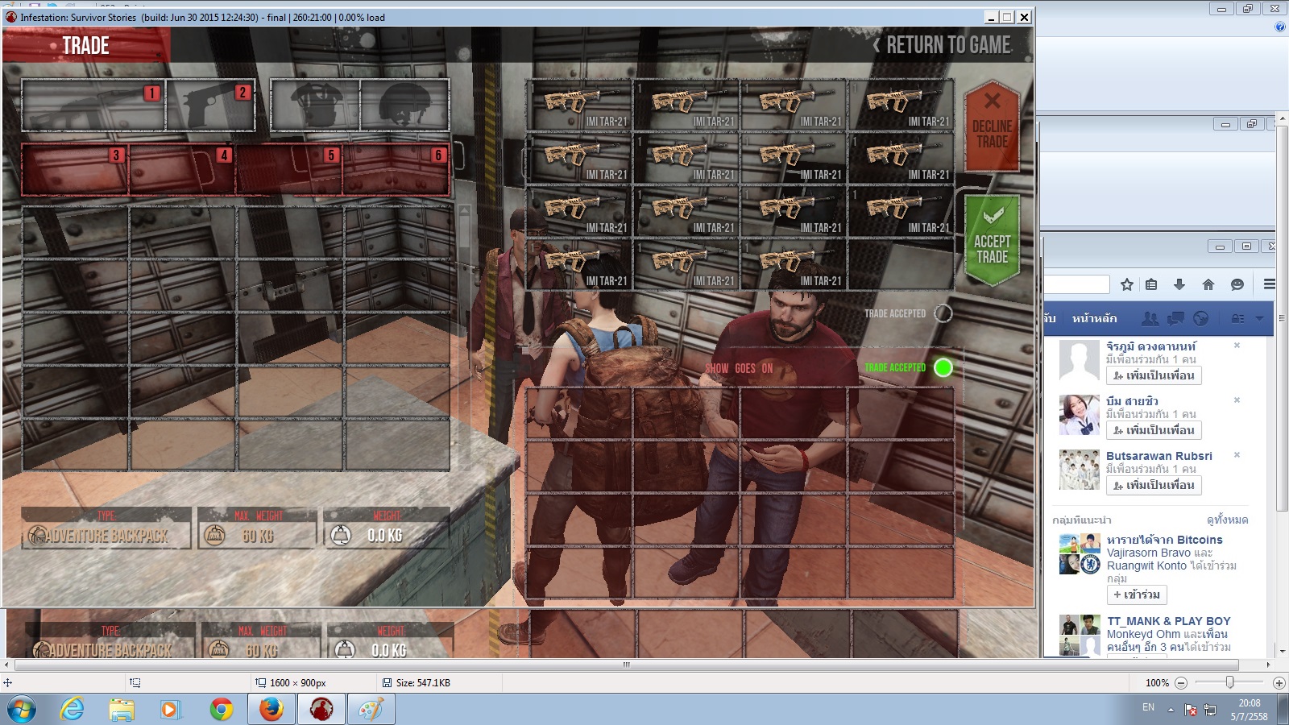The image size is (1289, 725).
Task: Select the pistol weapon slot numbered 2
Action: click(211, 106)
